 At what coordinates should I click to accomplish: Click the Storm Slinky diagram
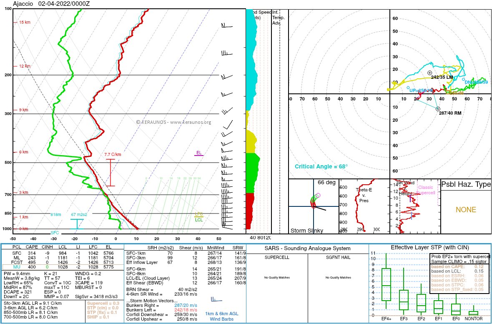313,204
